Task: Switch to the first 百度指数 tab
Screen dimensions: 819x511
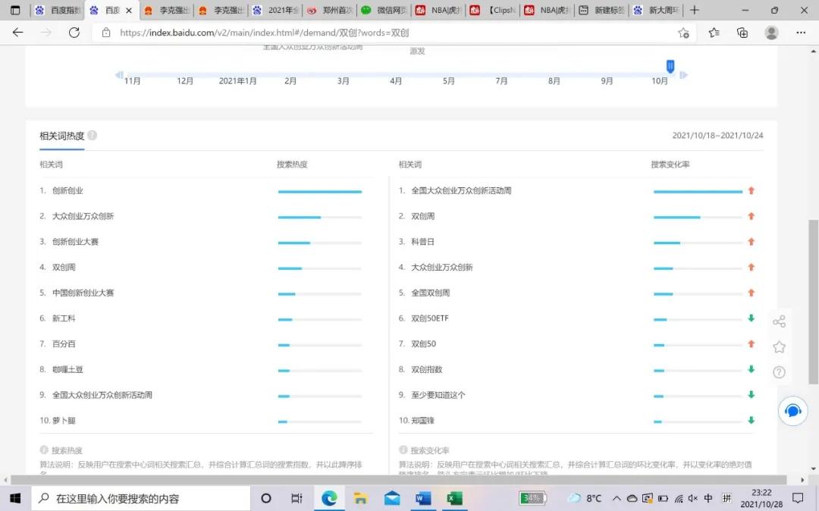Action: pos(58,10)
